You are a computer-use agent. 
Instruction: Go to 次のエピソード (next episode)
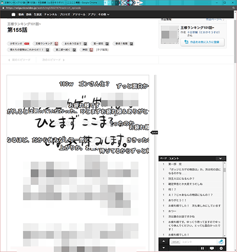tap(53, 60)
